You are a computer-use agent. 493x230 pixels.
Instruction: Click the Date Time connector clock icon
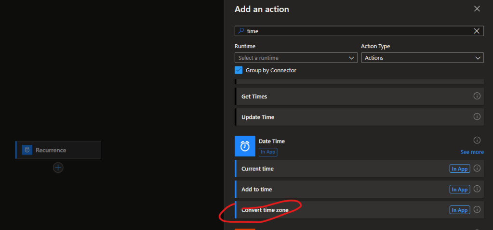click(x=245, y=146)
